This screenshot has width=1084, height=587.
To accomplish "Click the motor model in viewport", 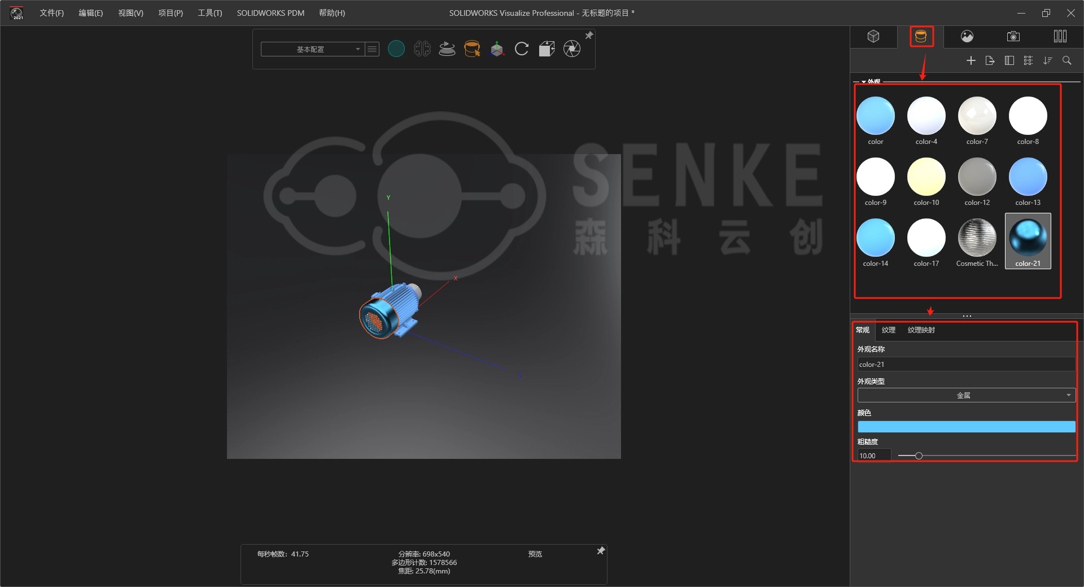I will (x=390, y=310).
